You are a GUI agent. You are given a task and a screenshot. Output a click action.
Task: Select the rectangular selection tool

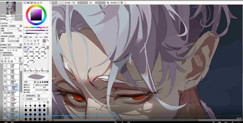pos(25,41)
